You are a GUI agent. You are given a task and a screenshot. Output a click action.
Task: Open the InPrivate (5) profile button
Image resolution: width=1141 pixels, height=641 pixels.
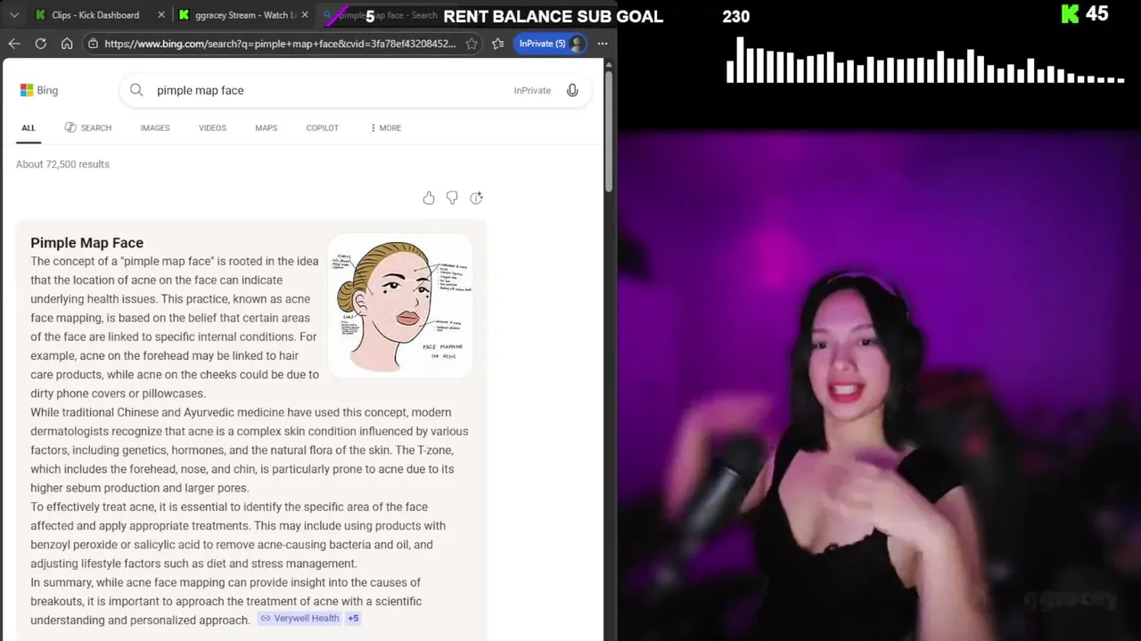(x=551, y=44)
